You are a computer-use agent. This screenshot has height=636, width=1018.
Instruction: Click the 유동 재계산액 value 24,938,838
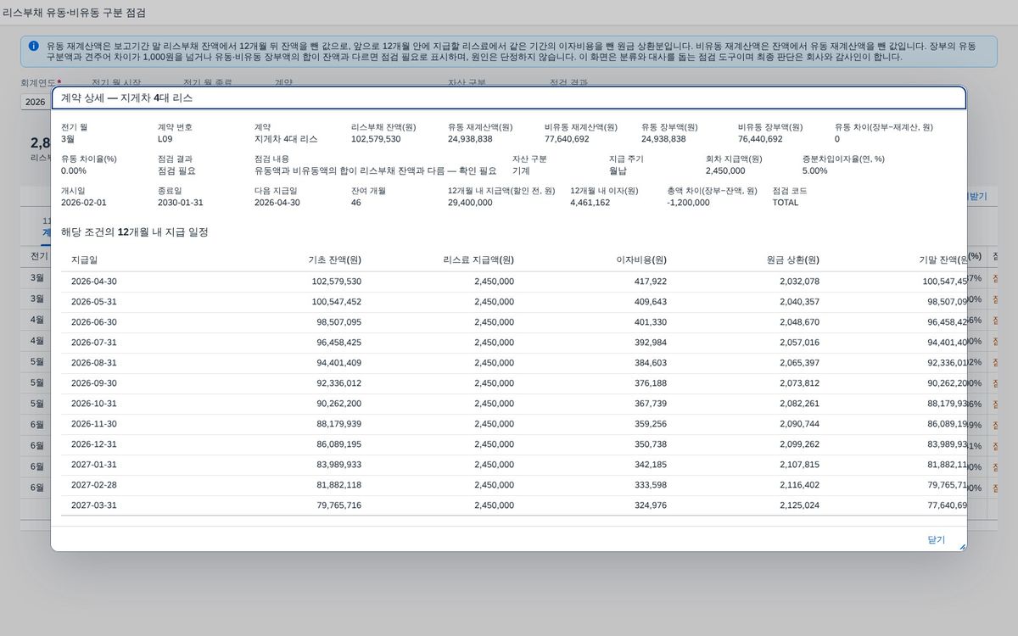470,139
